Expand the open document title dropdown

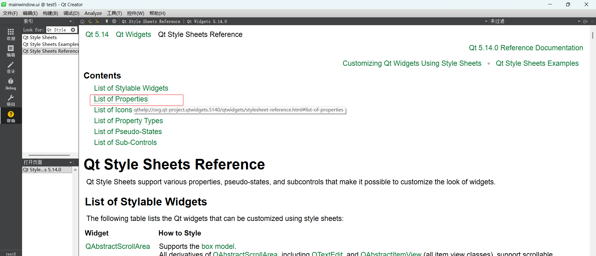tap(486, 21)
